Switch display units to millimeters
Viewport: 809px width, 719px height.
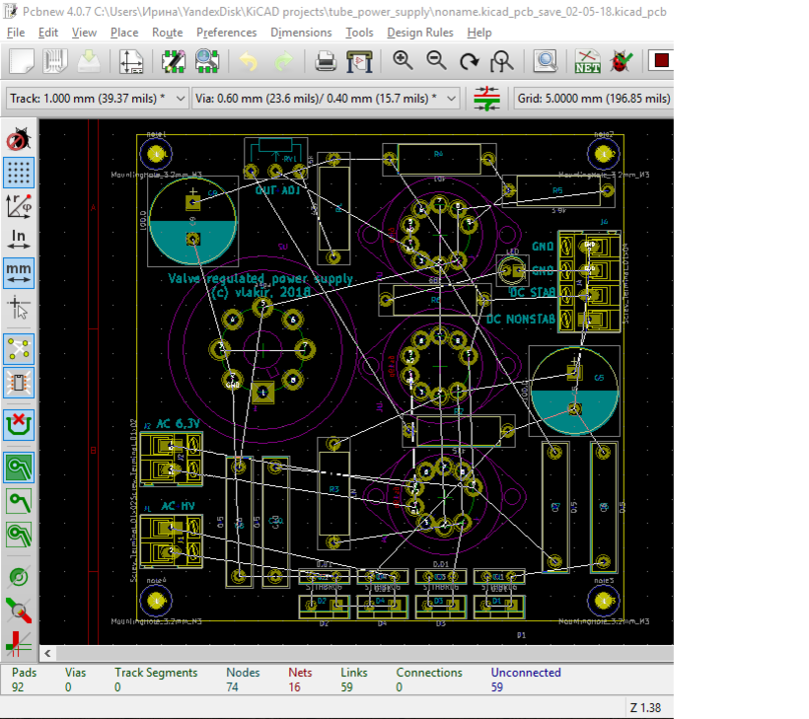17,271
